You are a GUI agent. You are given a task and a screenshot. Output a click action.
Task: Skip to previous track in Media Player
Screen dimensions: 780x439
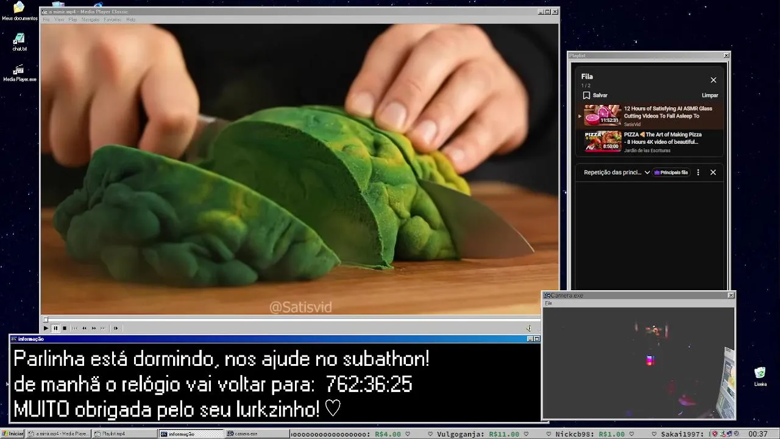(x=74, y=328)
